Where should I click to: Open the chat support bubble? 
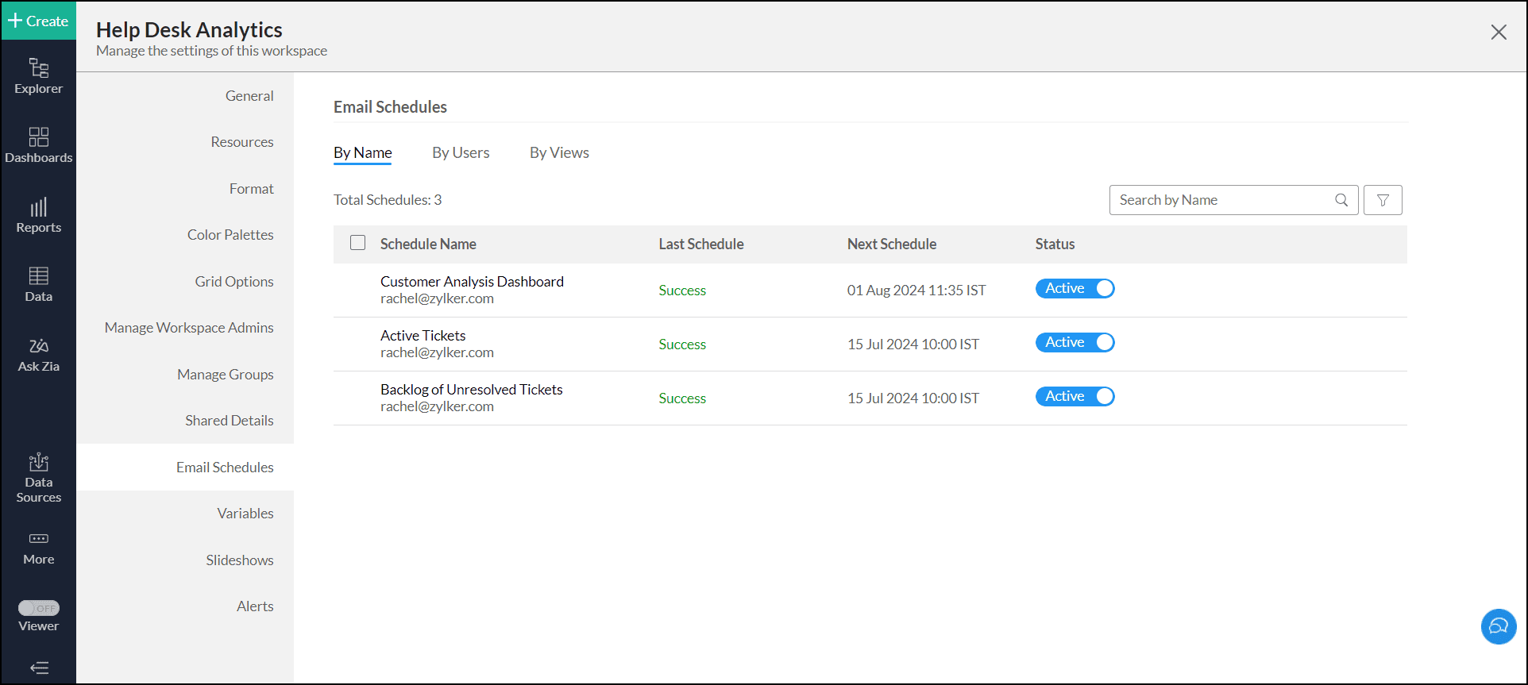point(1498,626)
